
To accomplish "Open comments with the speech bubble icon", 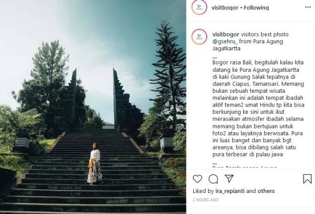I will tap(213, 179).
